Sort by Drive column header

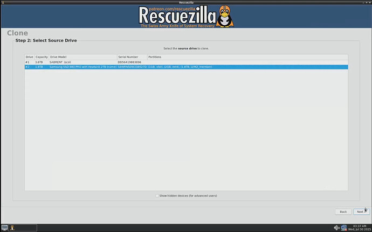coord(30,57)
